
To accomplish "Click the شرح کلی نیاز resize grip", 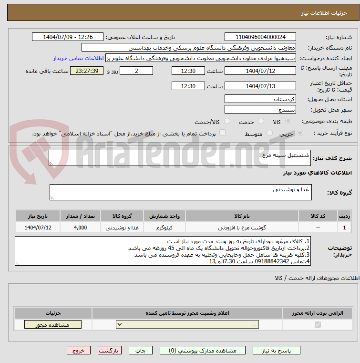I will (x=51, y=164).
